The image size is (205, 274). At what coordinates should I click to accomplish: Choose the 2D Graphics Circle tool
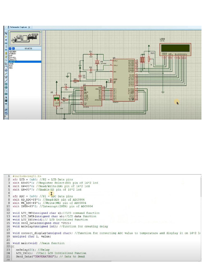tap(6, 87)
